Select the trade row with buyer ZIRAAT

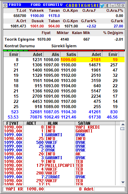pos(59,177)
